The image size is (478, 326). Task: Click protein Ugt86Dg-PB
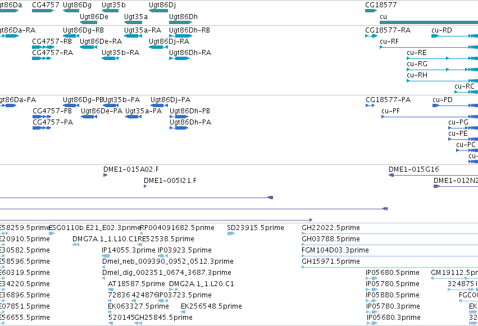pos(71,105)
